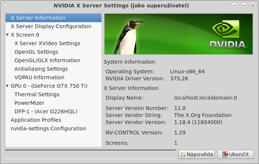Click the window title text
This screenshot has height=164, width=259.
click(x=121, y=6)
